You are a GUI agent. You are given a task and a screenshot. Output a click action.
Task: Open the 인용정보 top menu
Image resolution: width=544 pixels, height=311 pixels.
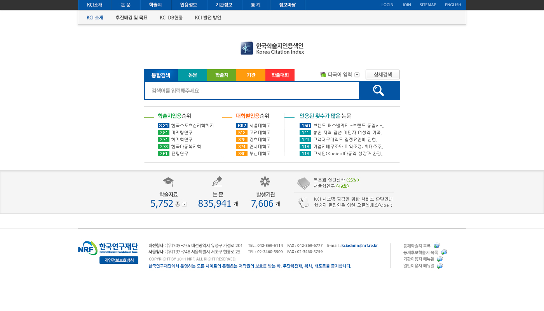(188, 5)
